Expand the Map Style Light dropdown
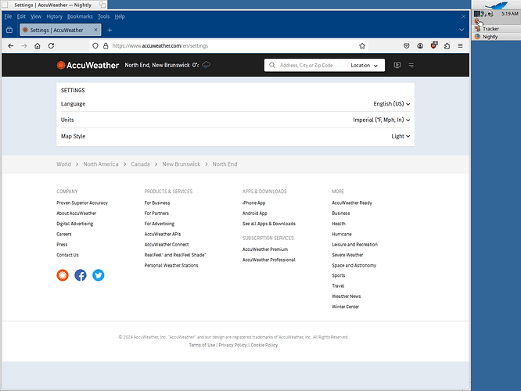 [x=401, y=136]
